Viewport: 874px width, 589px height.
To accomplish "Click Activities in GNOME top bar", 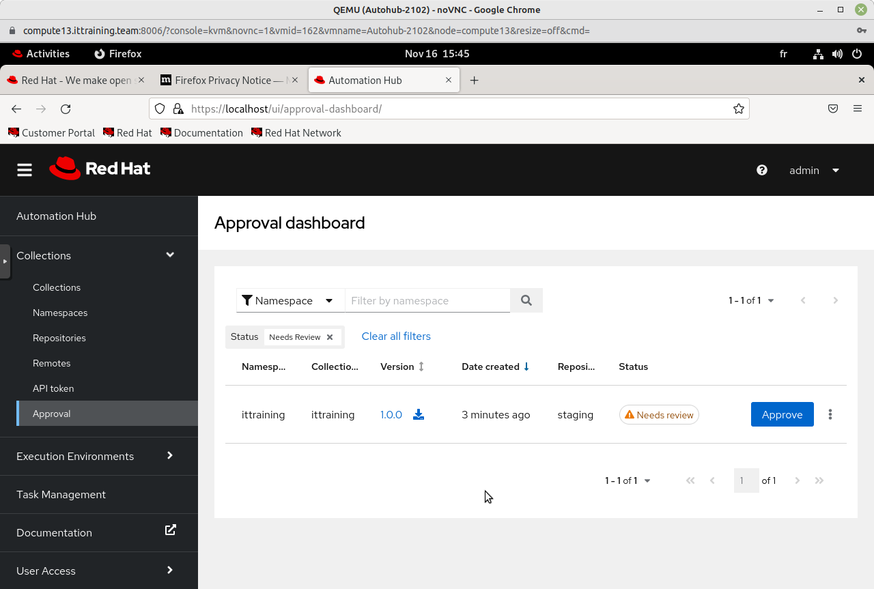I will [41, 54].
